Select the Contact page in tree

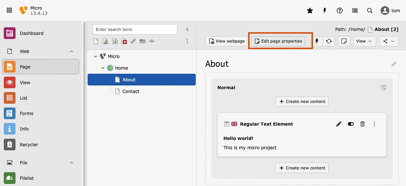(131, 91)
